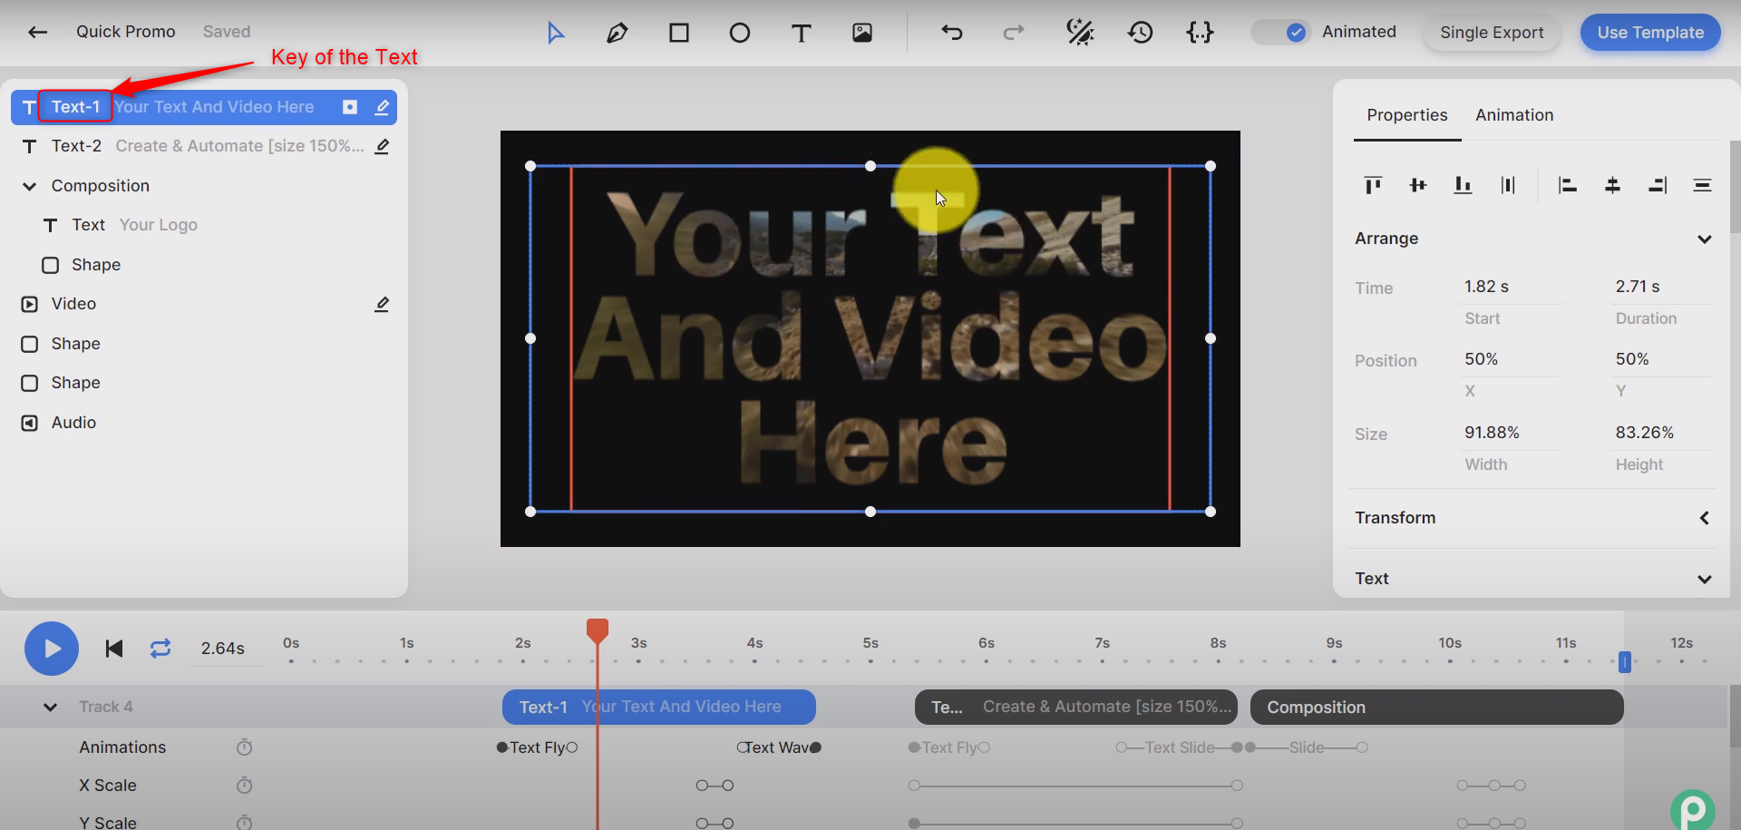Click the blue end marker on timeline
Viewport: 1741px width, 830px height.
click(1625, 662)
